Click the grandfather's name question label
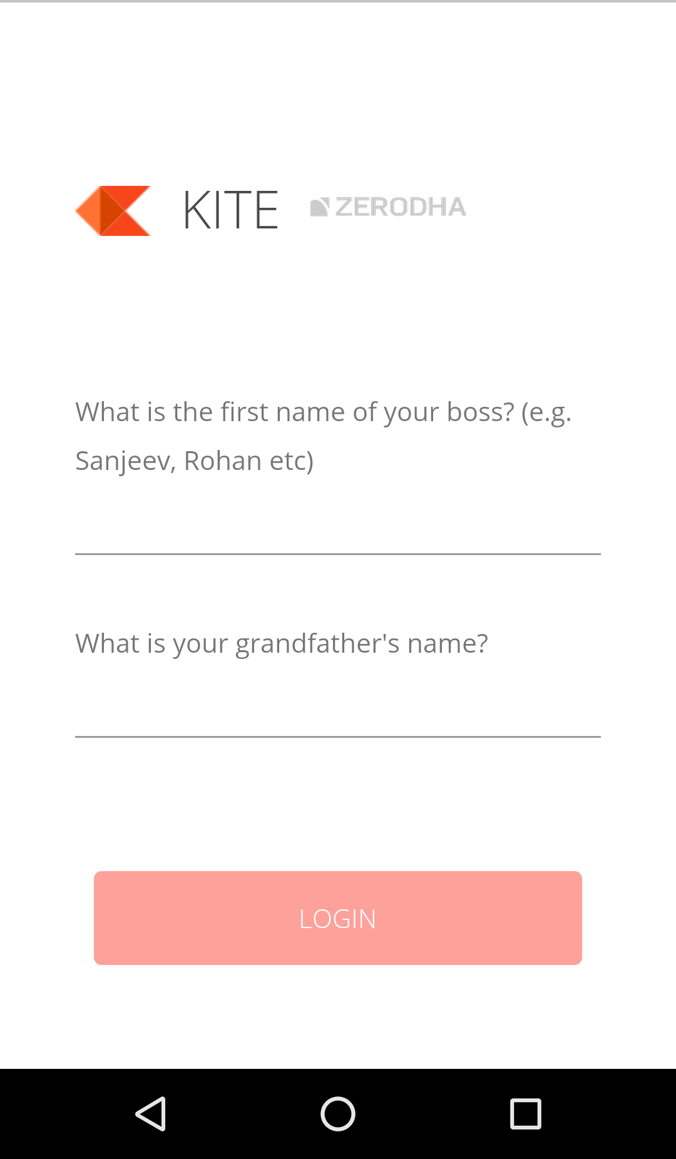The width and height of the screenshot is (676, 1159). coord(282,644)
